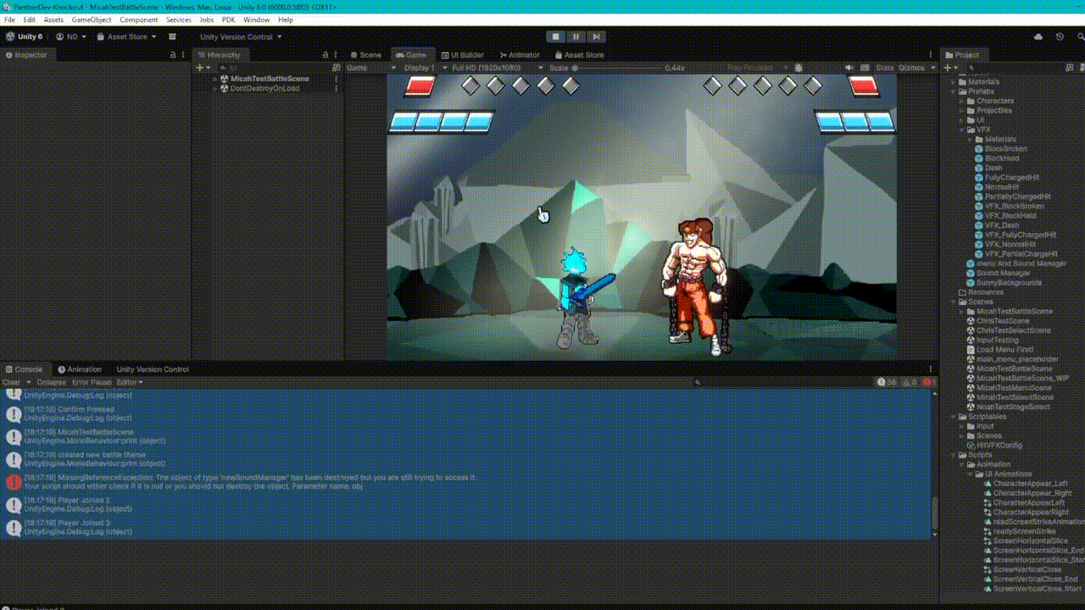
Task: Pause the running game
Action: click(576, 36)
